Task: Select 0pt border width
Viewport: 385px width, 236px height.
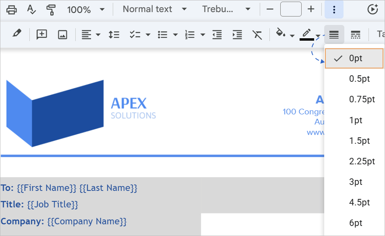Action: click(x=354, y=58)
